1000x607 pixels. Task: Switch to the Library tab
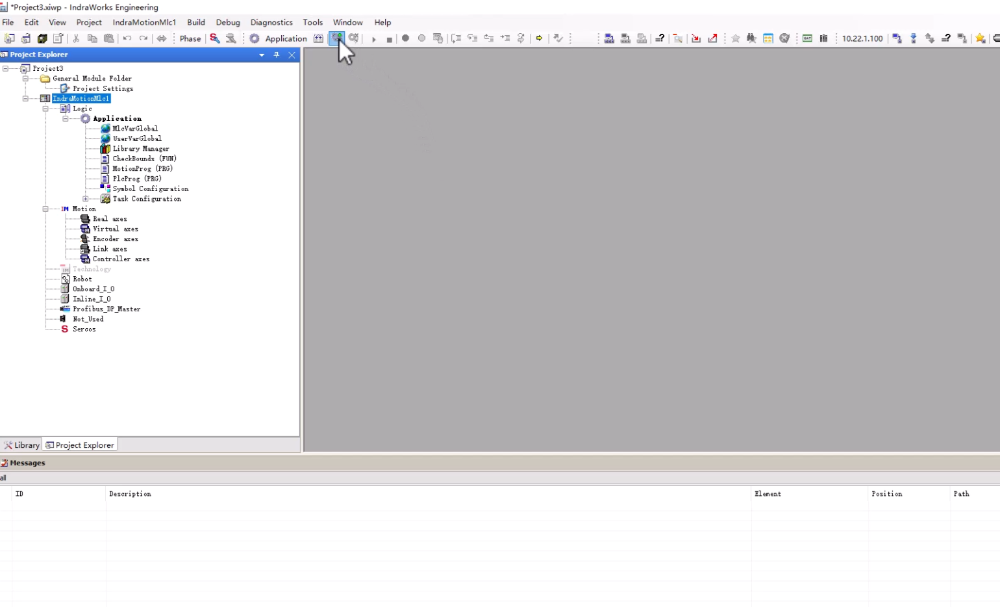tap(21, 445)
